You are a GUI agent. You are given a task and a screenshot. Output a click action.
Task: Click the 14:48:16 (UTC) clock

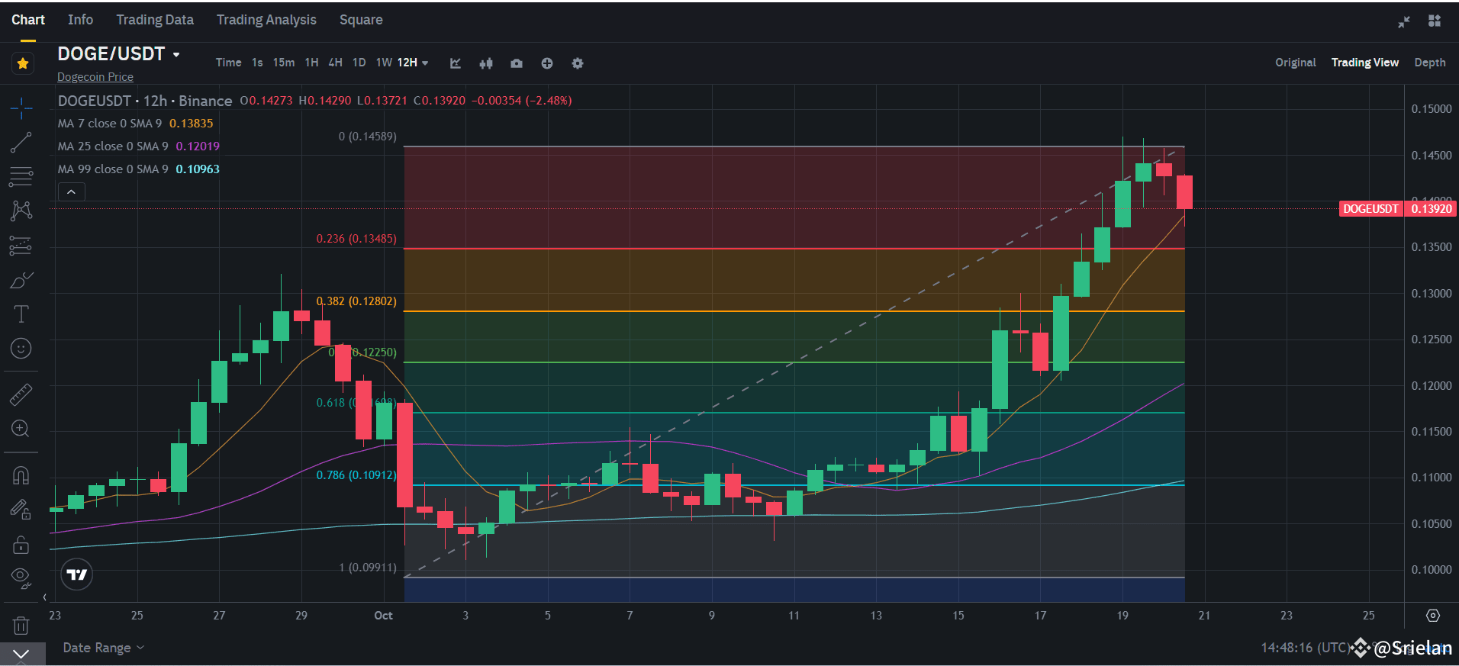(1305, 648)
